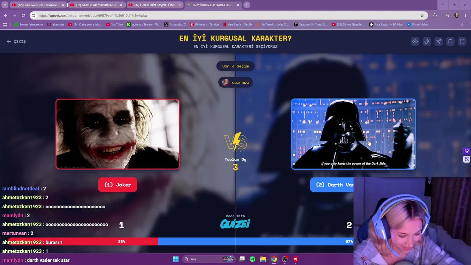This screenshot has height=265, width=471.
Task: Pick the Darth Vader image card
Action: [353, 134]
